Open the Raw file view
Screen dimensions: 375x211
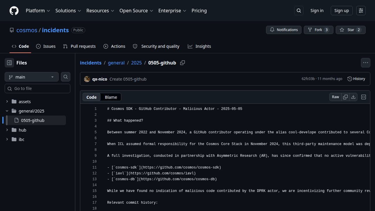pos(335,97)
